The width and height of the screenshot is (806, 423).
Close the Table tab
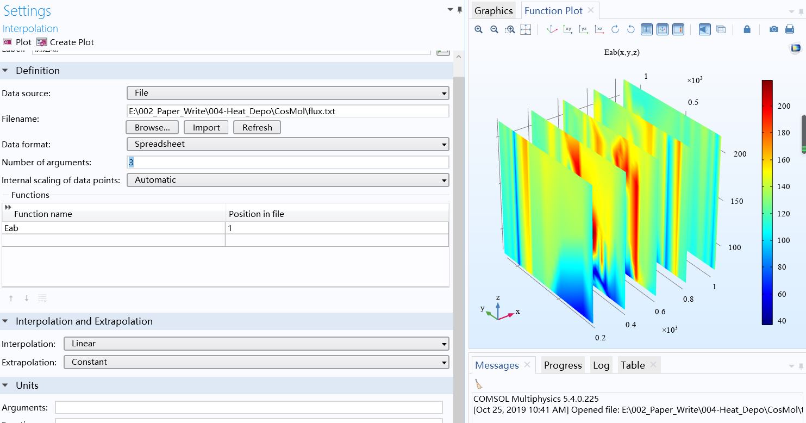coord(653,365)
